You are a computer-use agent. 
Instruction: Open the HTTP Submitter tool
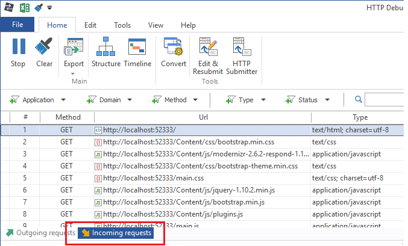242,46
